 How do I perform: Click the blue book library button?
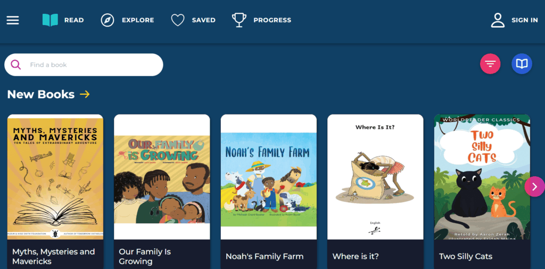(x=522, y=64)
